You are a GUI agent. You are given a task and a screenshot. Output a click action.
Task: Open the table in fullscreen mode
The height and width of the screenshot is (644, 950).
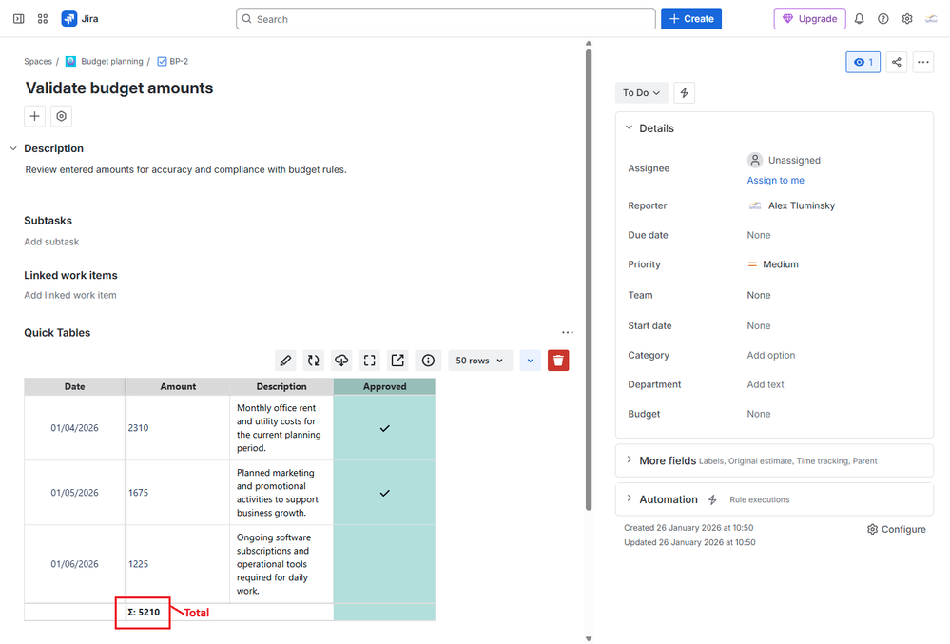pyautogui.click(x=370, y=361)
